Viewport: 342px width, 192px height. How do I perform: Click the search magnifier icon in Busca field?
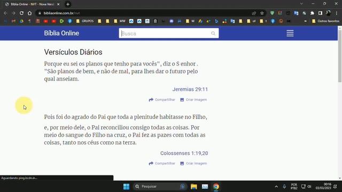(213, 33)
